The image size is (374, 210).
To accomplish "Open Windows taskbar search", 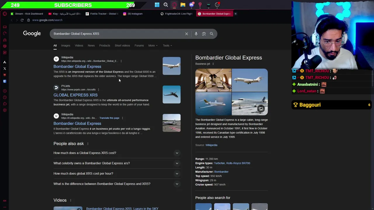I will (166, 5).
